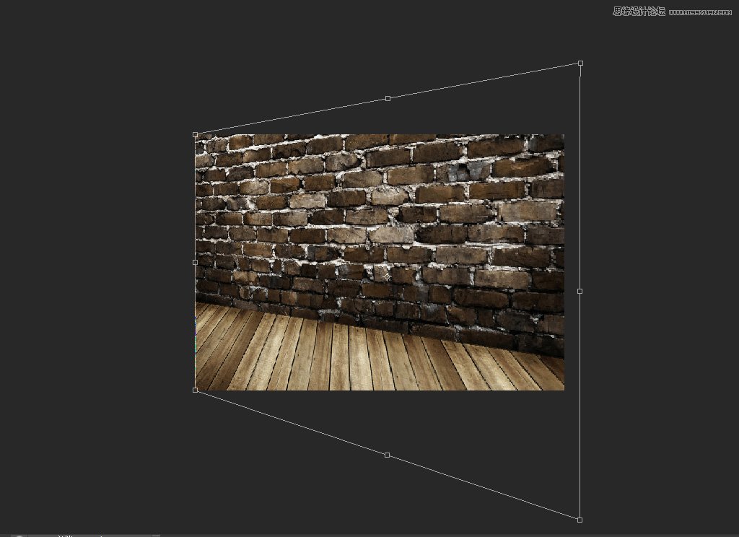
Task: Pick the bottom-left transform corner handle
Action: pos(196,390)
